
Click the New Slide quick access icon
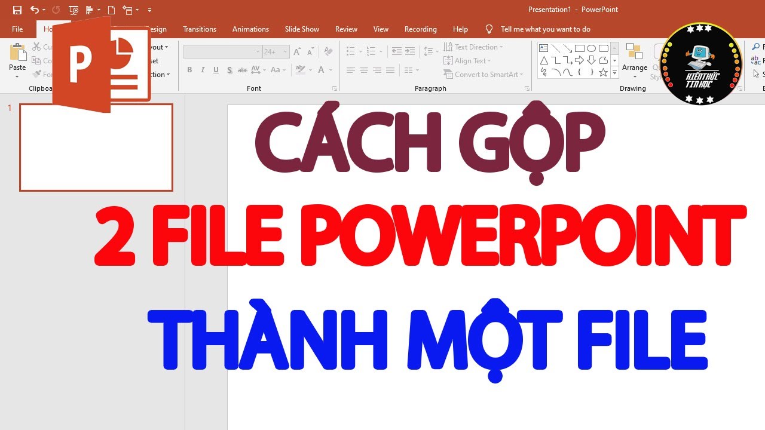tap(127, 10)
